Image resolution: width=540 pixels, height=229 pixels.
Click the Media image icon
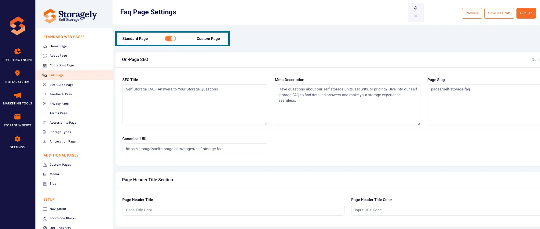pos(45,174)
